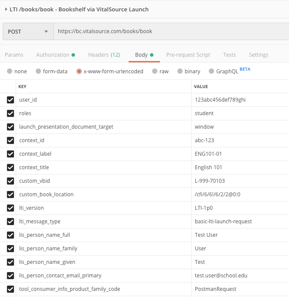Disable lis_person_contact_email_primary row
The image size is (289, 297).
coord(10,276)
